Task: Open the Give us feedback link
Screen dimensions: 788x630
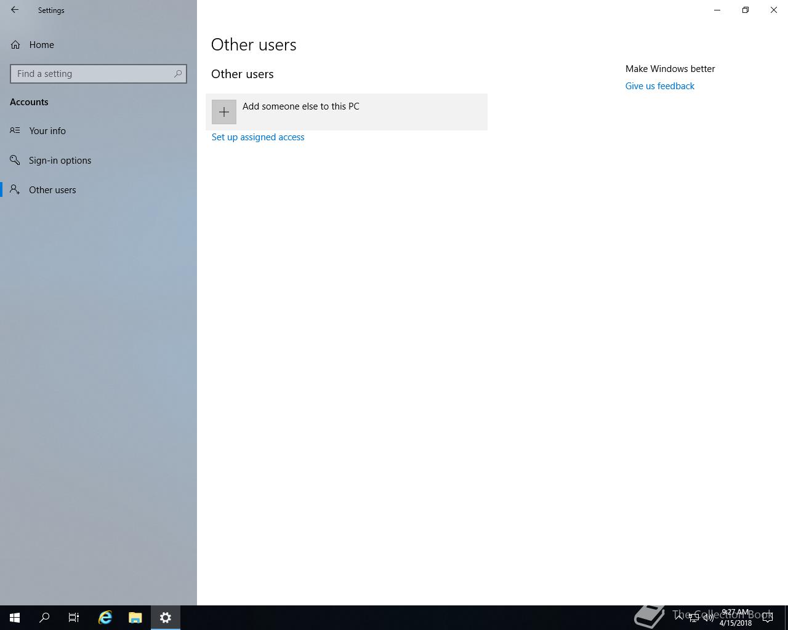Action: click(x=660, y=86)
